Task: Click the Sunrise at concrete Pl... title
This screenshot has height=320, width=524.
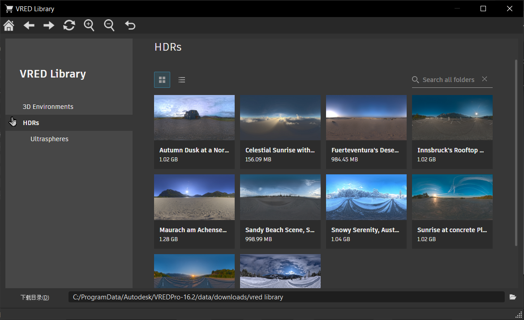Action: (452, 230)
